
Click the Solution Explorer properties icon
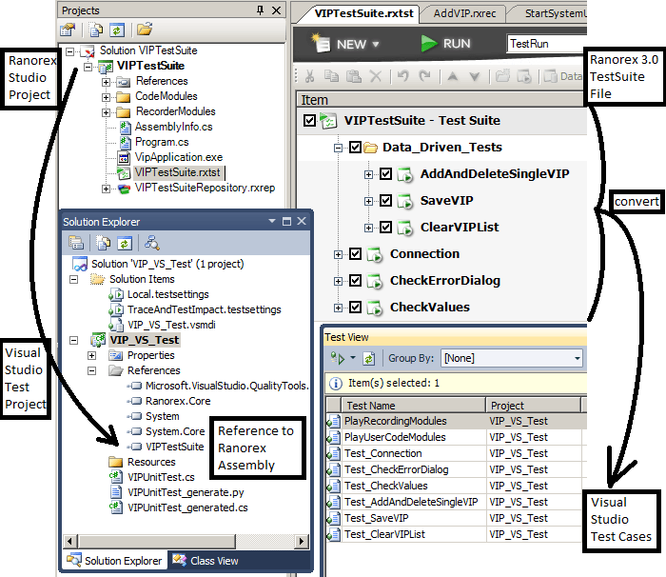(76, 243)
